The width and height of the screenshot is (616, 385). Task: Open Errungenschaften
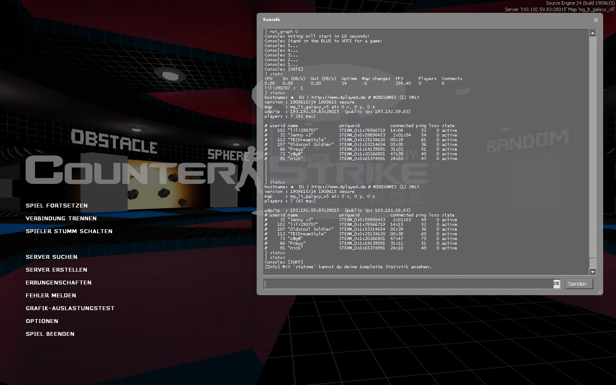coord(59,283)
